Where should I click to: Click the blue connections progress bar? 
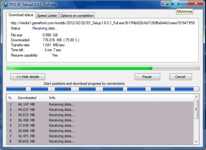tap(103, 89)
